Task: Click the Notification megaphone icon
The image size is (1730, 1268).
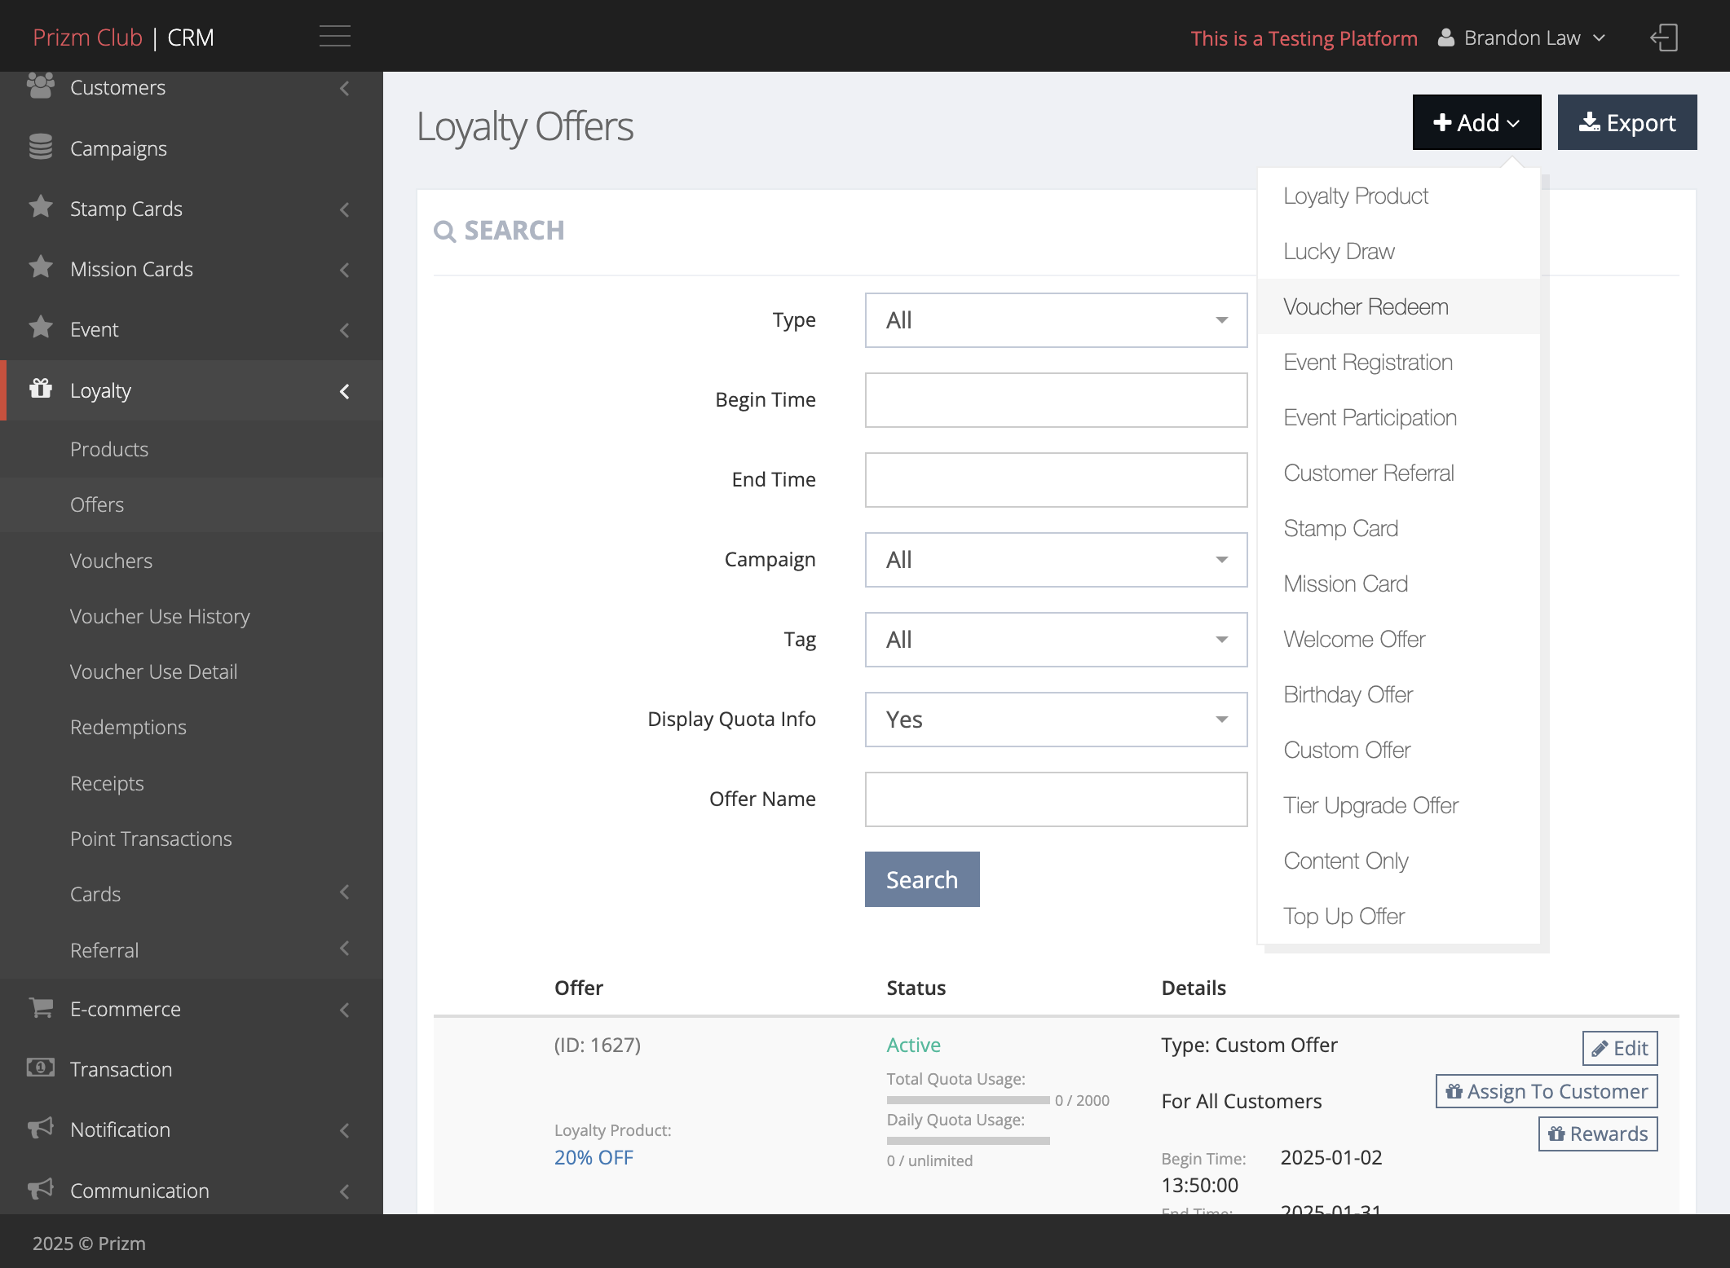Action: tap(41, 1128)
